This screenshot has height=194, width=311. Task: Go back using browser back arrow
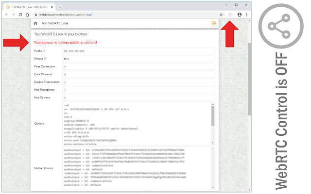point(6,15)
